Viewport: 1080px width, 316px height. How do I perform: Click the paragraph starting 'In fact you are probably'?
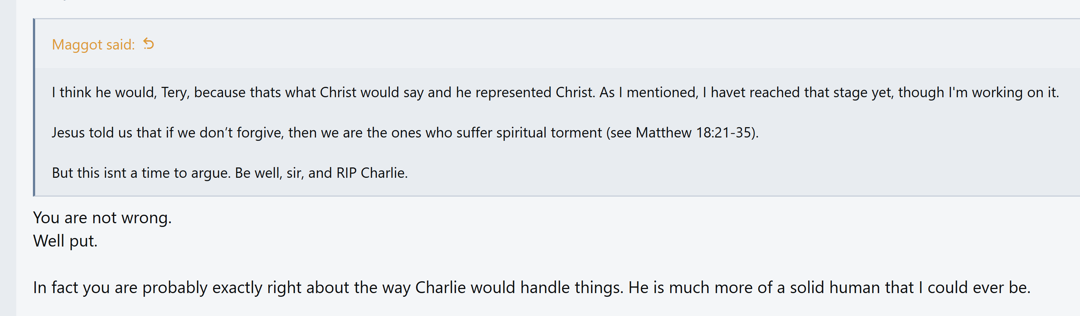(x=531, y=288)
